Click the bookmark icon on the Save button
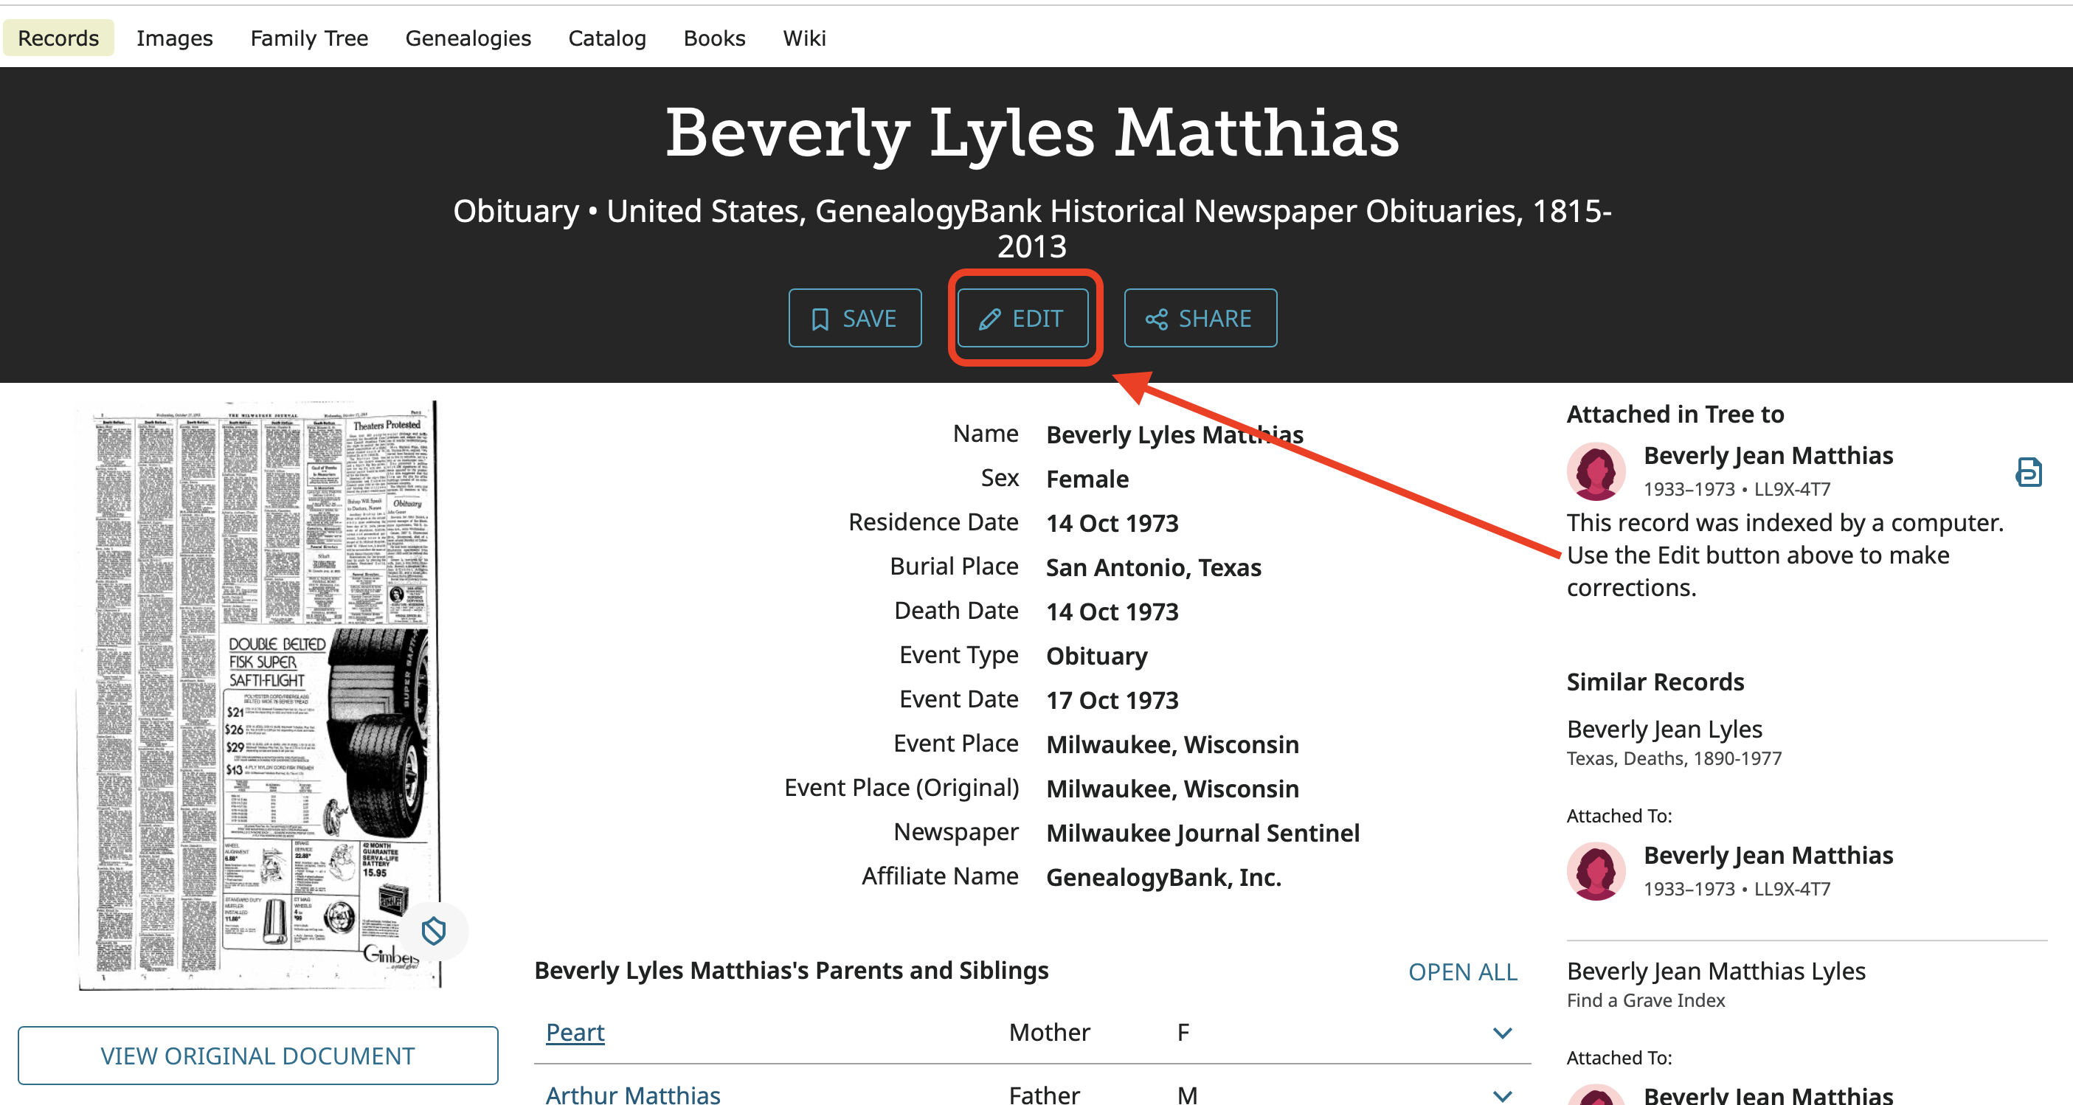The height and width of the screenshot is (1105, 2073). tap(819, 319)
